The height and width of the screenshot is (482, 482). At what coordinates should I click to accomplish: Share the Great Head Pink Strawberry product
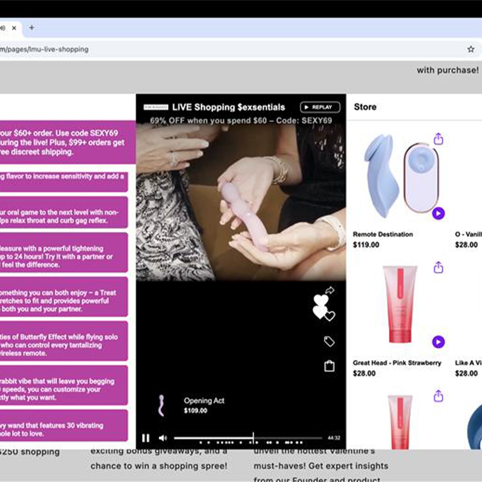tap(438, 267)
